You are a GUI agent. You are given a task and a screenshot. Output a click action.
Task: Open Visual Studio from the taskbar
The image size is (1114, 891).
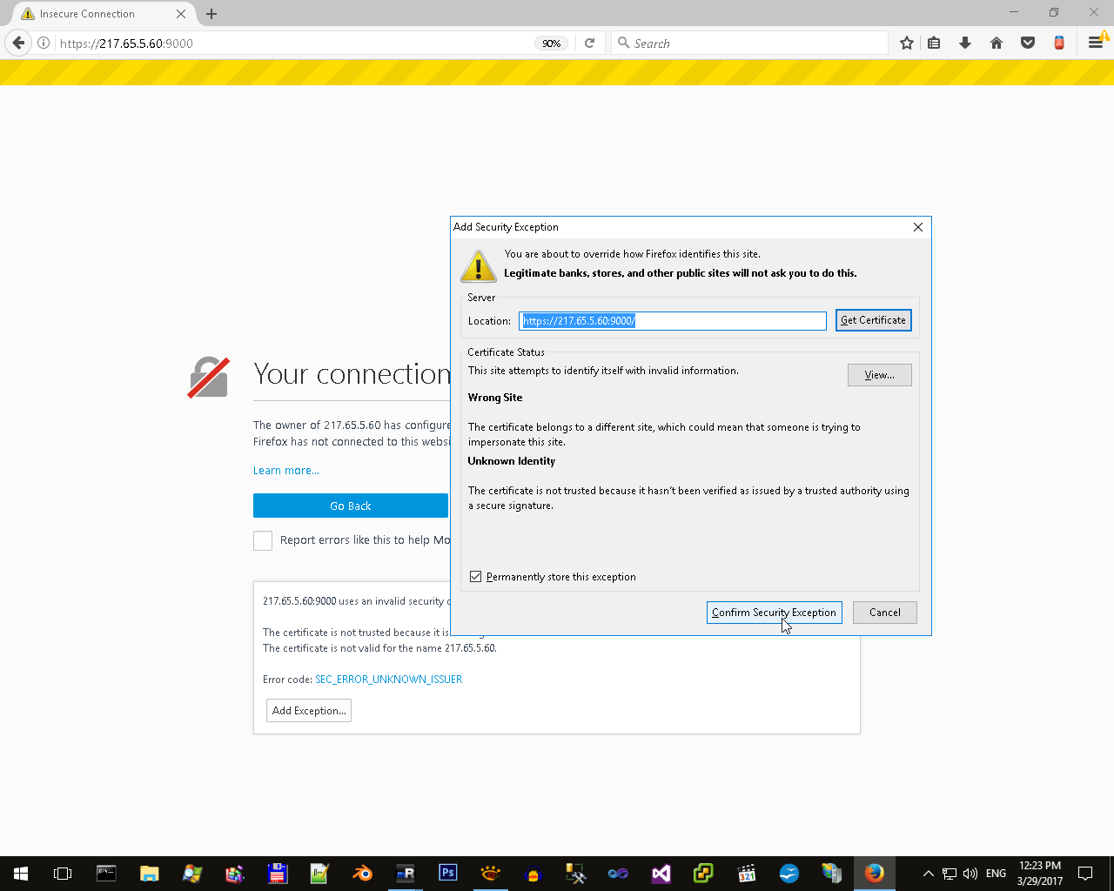661,874
